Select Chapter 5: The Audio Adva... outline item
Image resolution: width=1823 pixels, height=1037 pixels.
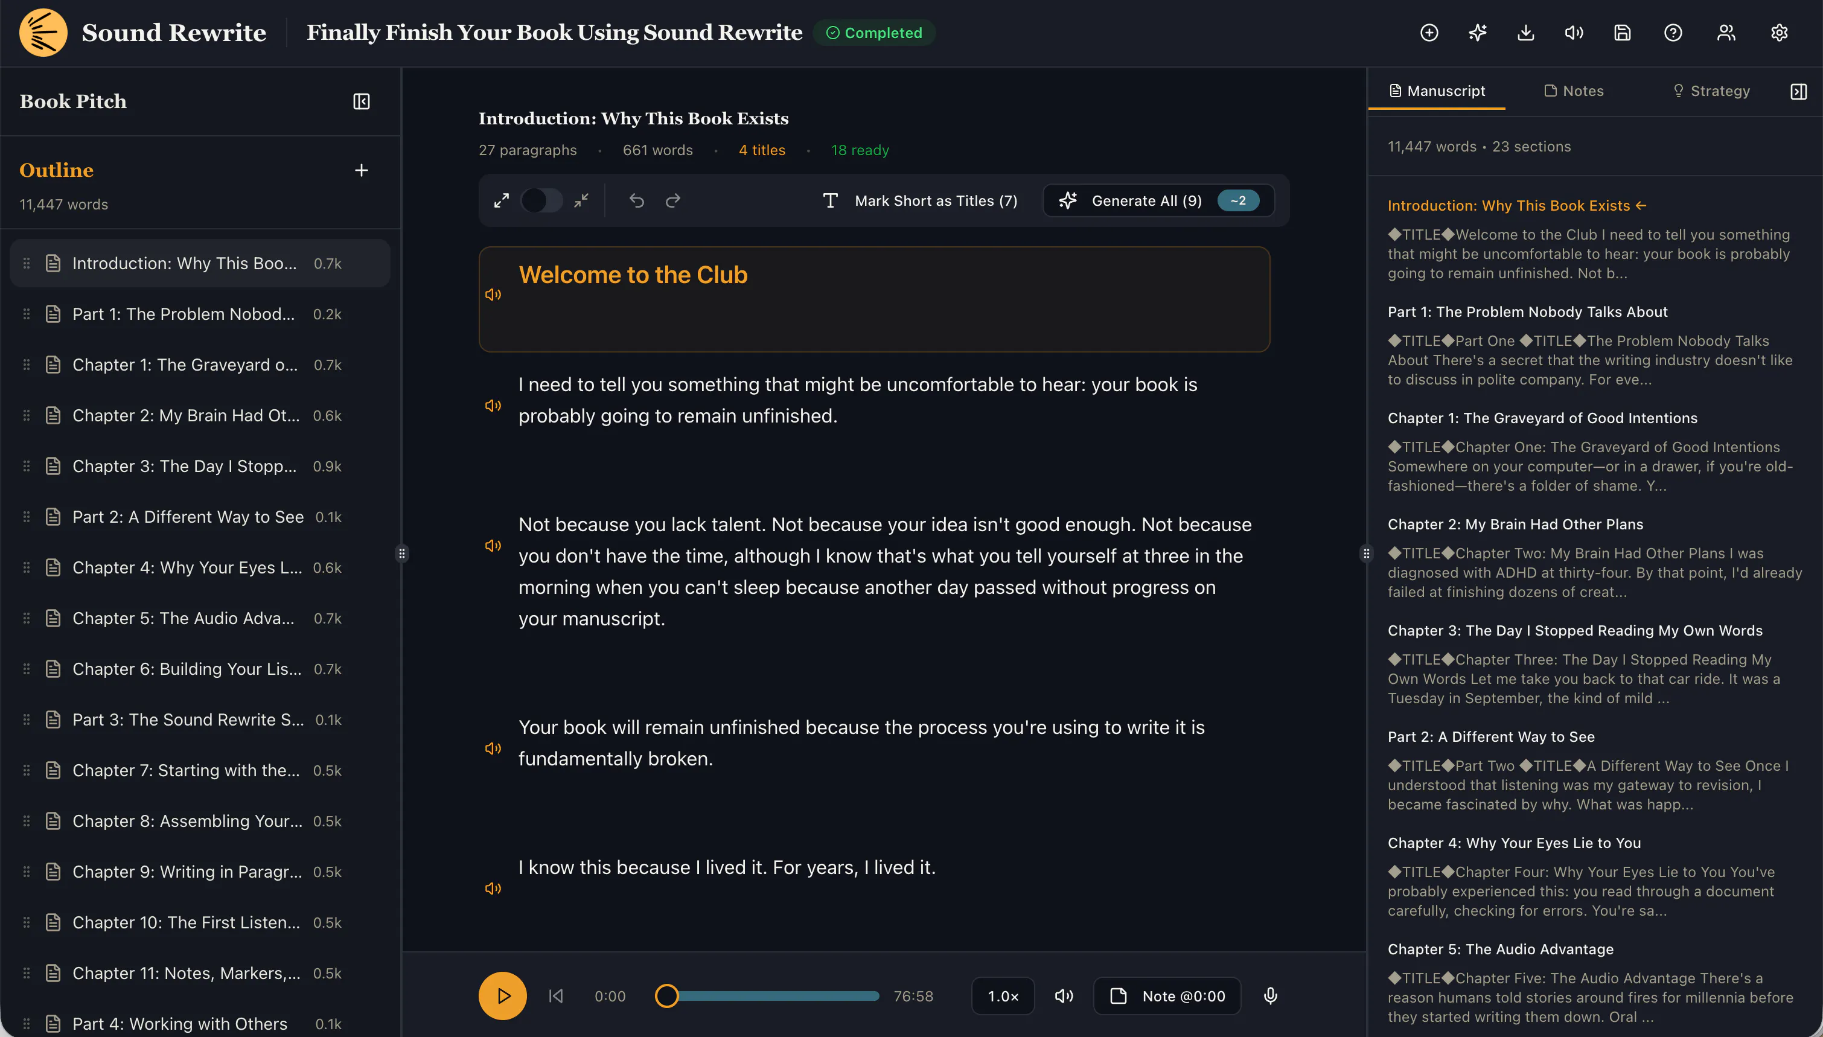[x=200, y=618]
